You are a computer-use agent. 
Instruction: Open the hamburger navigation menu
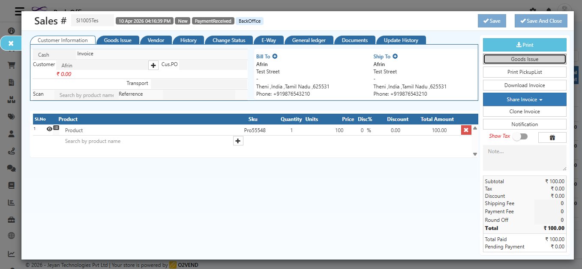tap(19, 12)
